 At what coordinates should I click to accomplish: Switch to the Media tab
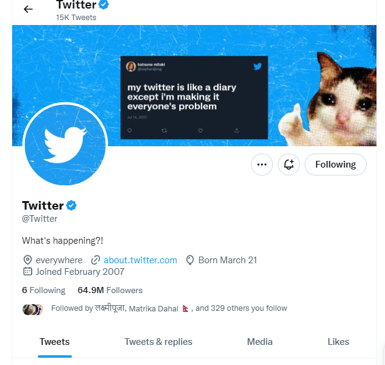260,342
